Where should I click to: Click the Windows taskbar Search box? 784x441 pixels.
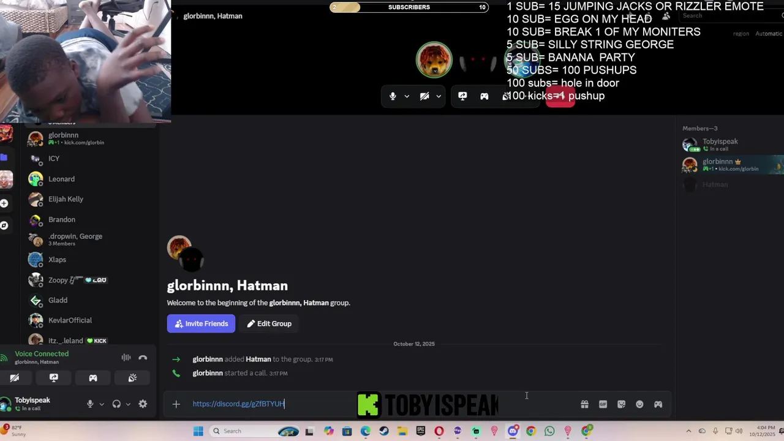pyautogui.click(x=254, y=431)
